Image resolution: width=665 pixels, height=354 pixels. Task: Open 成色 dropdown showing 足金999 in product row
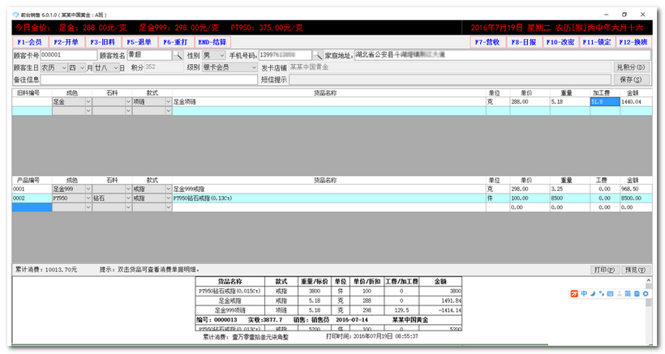tap(71, 189)
